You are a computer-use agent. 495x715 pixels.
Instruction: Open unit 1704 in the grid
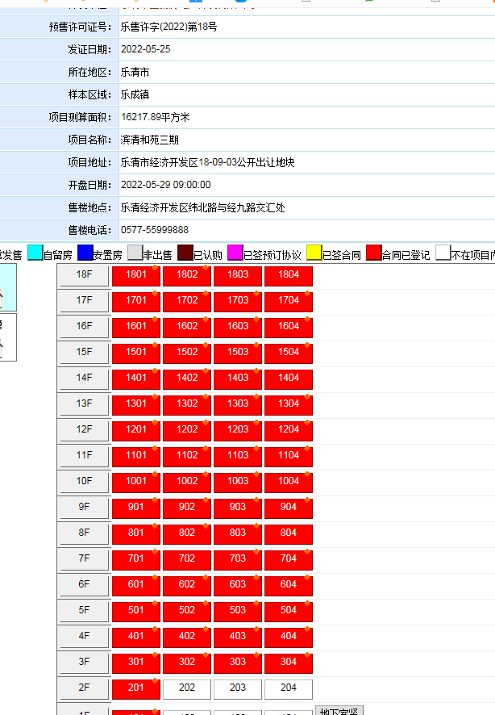click(289, 301)
